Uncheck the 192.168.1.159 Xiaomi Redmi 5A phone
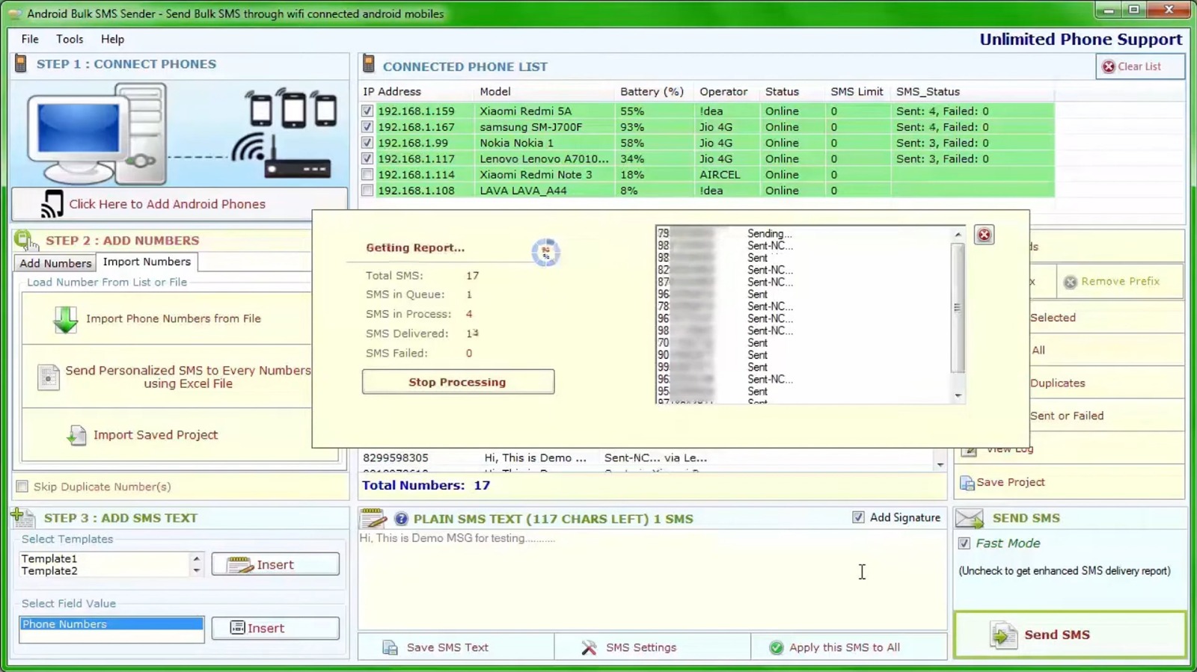The width and height of the screenshot is (1197, 672). pyautogui.click(x=367, y=111)
